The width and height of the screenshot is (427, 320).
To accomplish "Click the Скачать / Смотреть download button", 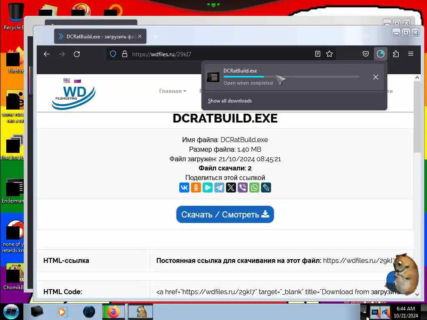I will click(x=225, y=215).
